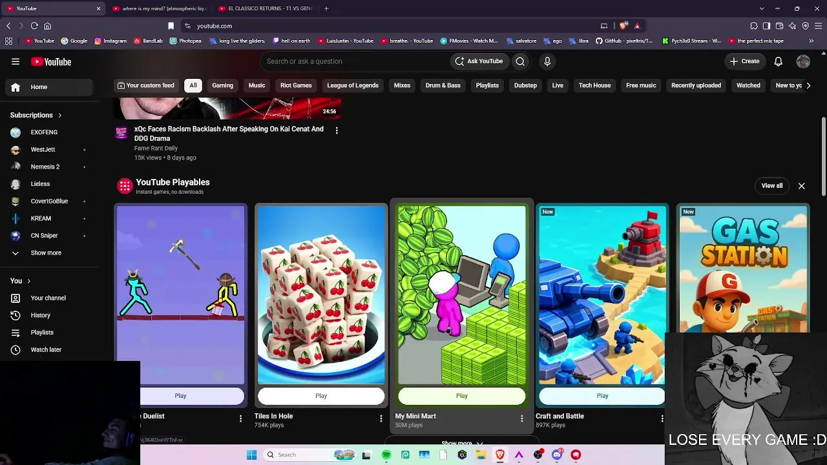Open the Your custom feed chip

145,85
